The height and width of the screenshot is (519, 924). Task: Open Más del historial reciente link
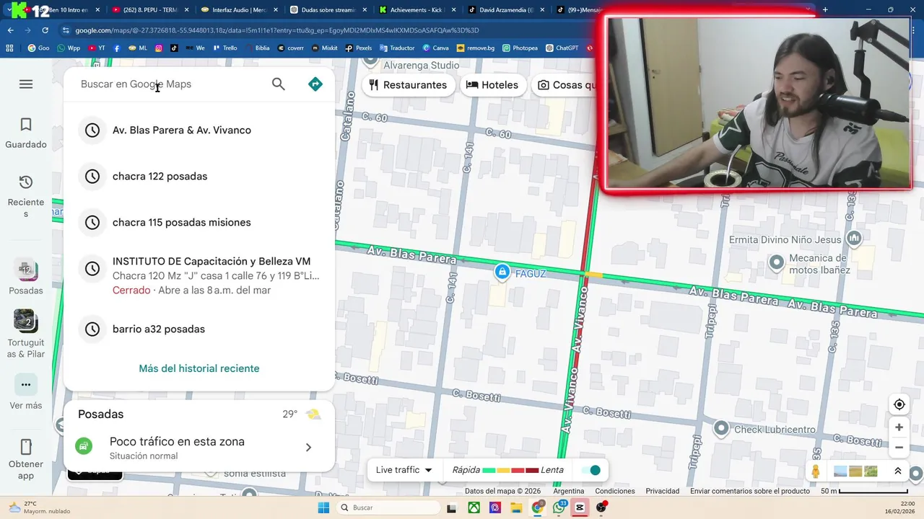(x=199, y=368)
